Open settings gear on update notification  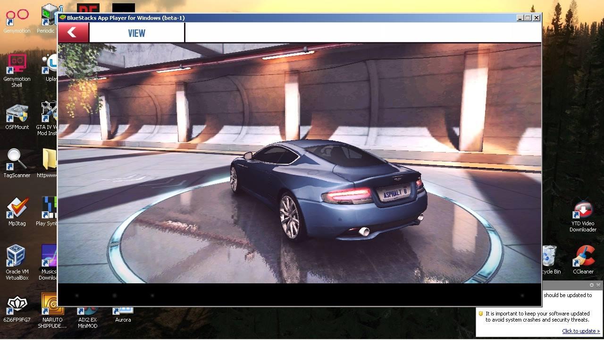pyautogui.click(x=592, y=285)
